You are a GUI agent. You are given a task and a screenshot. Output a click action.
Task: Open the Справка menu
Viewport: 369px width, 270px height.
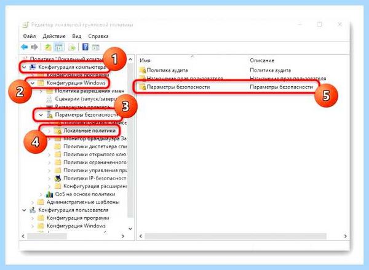(x=98, y=36)
